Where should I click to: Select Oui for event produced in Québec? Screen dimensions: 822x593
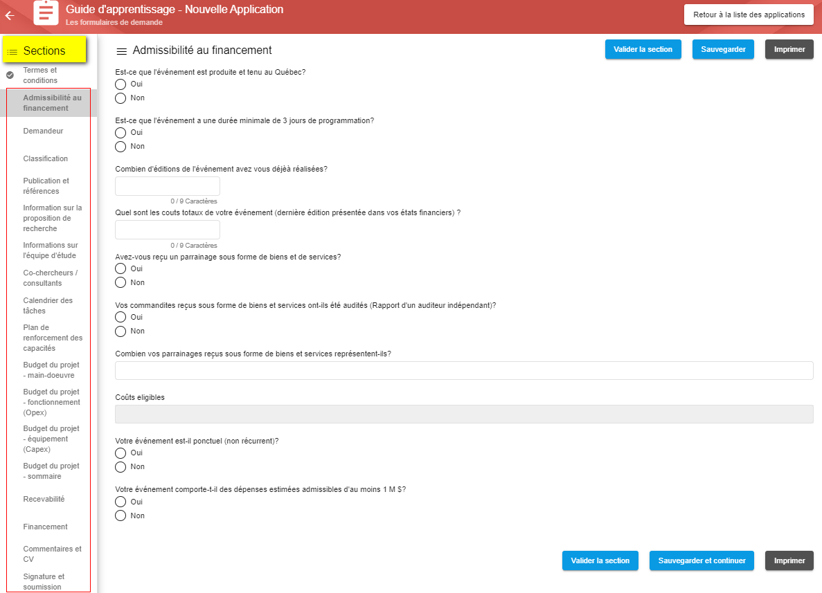120,84
